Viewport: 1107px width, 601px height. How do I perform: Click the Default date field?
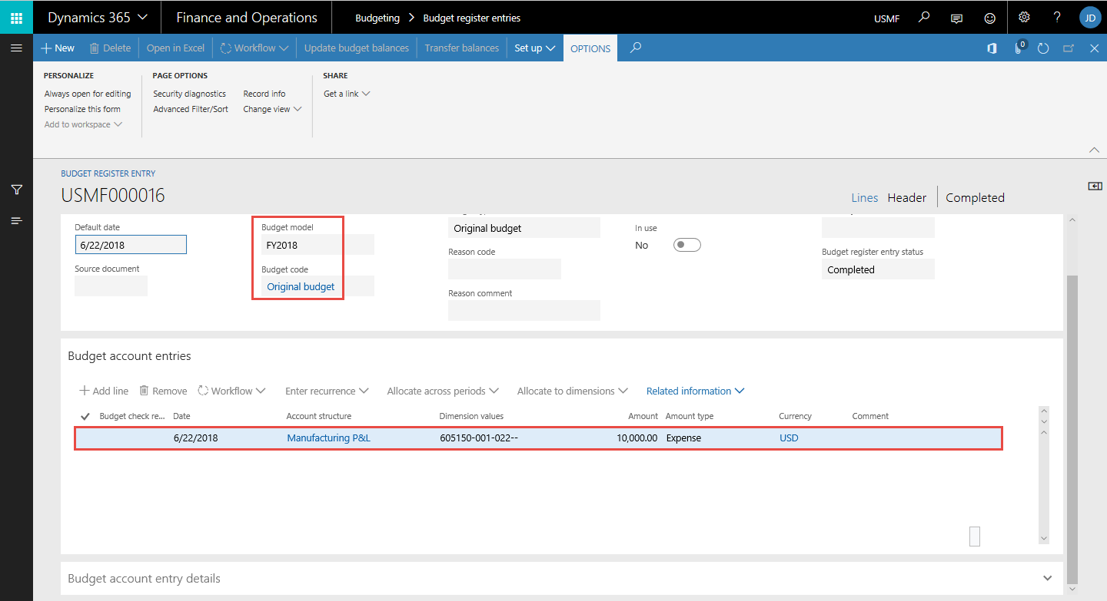pos(131,244)
